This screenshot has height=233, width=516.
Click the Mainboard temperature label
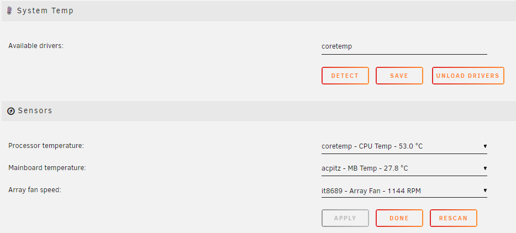coord(47,168)
